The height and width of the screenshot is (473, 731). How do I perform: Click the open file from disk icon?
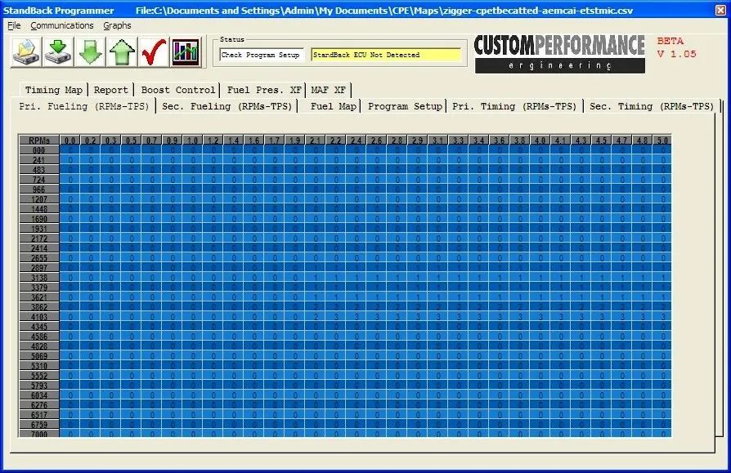pyautogui.click(x=25, y=52)
